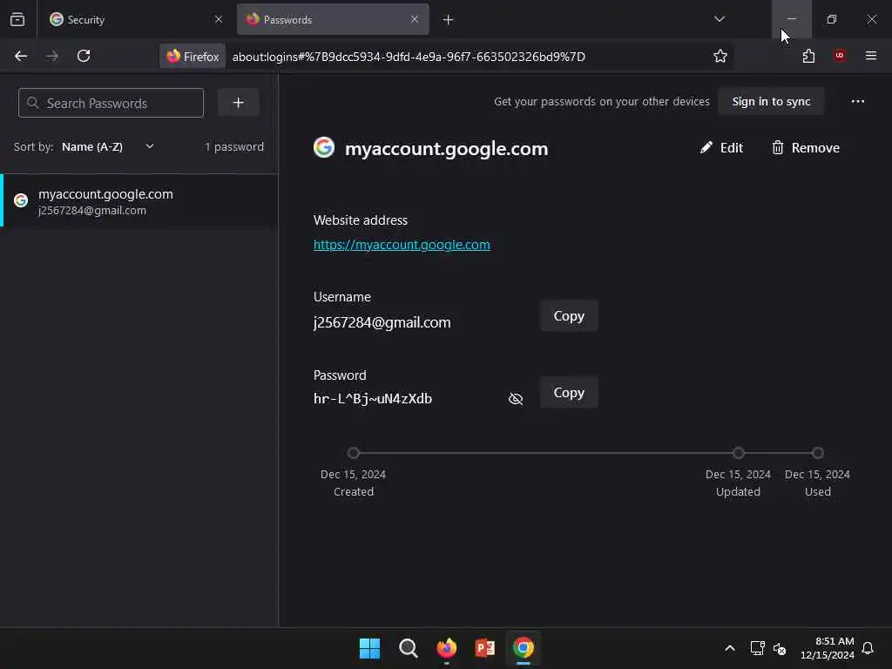
Task: Open Firefox View icon in tab strip
Action: 17,19
